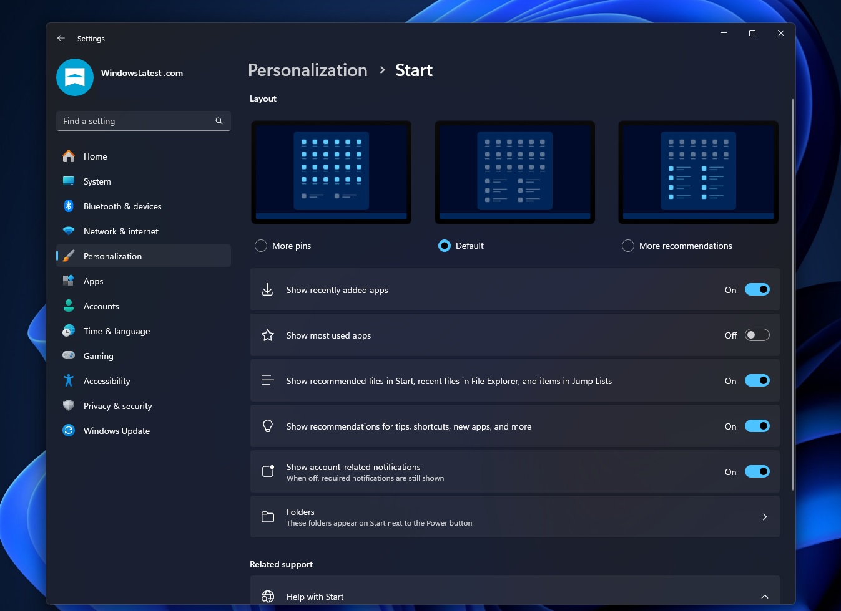841x611 pixels.
Task: Open Time & language settings
Action: [144, 331]
